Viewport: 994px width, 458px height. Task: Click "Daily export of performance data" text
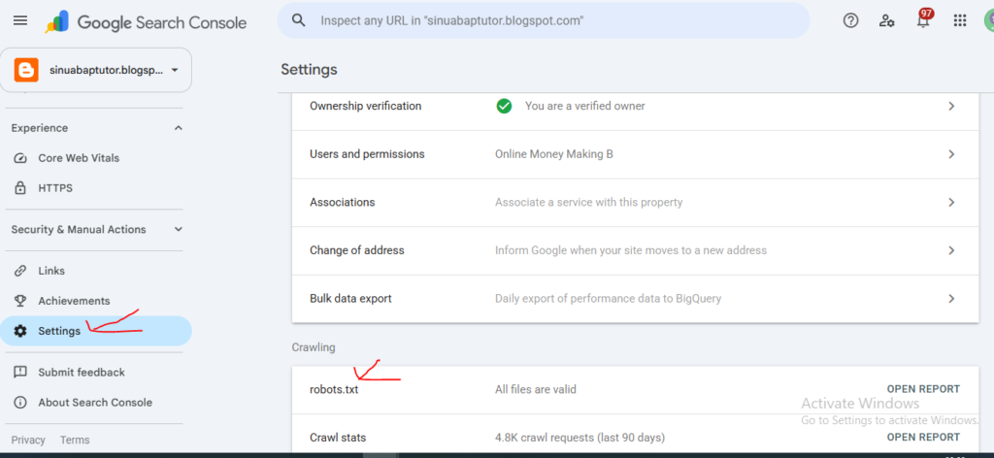tap(608, 298)
